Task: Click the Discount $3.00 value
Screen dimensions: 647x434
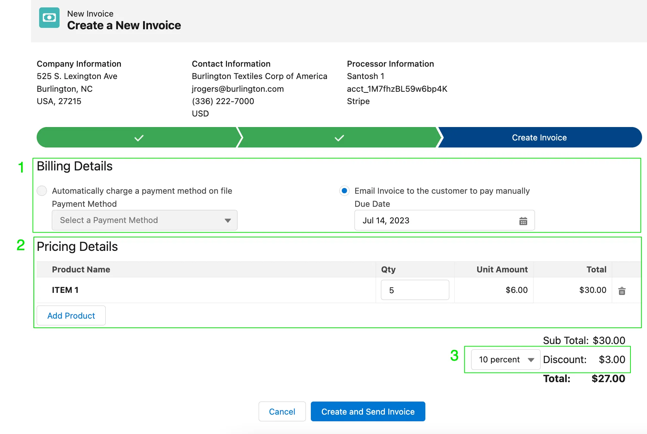Action: pyautogui.click(x=612, y=360)
